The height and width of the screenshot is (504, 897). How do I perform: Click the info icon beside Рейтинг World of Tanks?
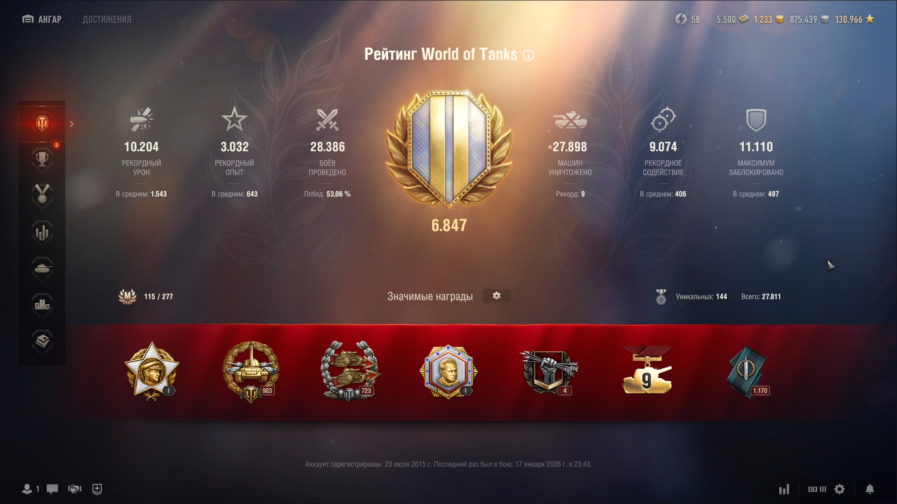click(528, 55)
